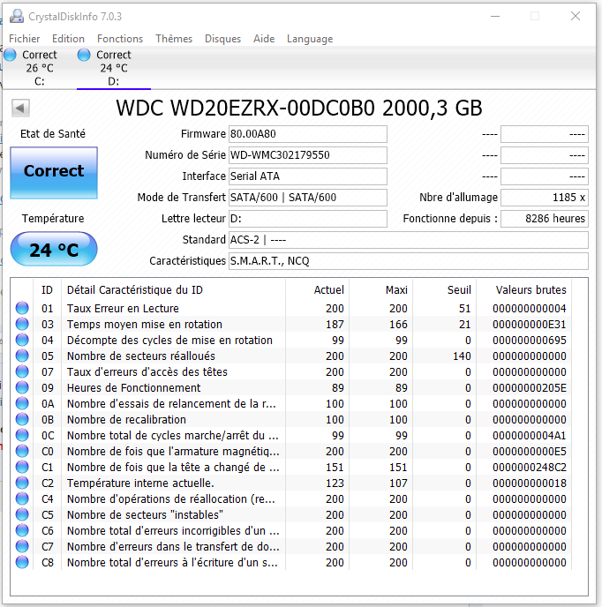Click the raw value 0000000248C2
The width and height of the screenshot is (602, 607).
pos(529,467)
